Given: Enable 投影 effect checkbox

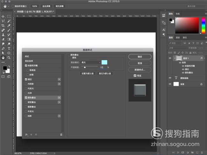Looking at the screenshot, I should coord(26,116).
